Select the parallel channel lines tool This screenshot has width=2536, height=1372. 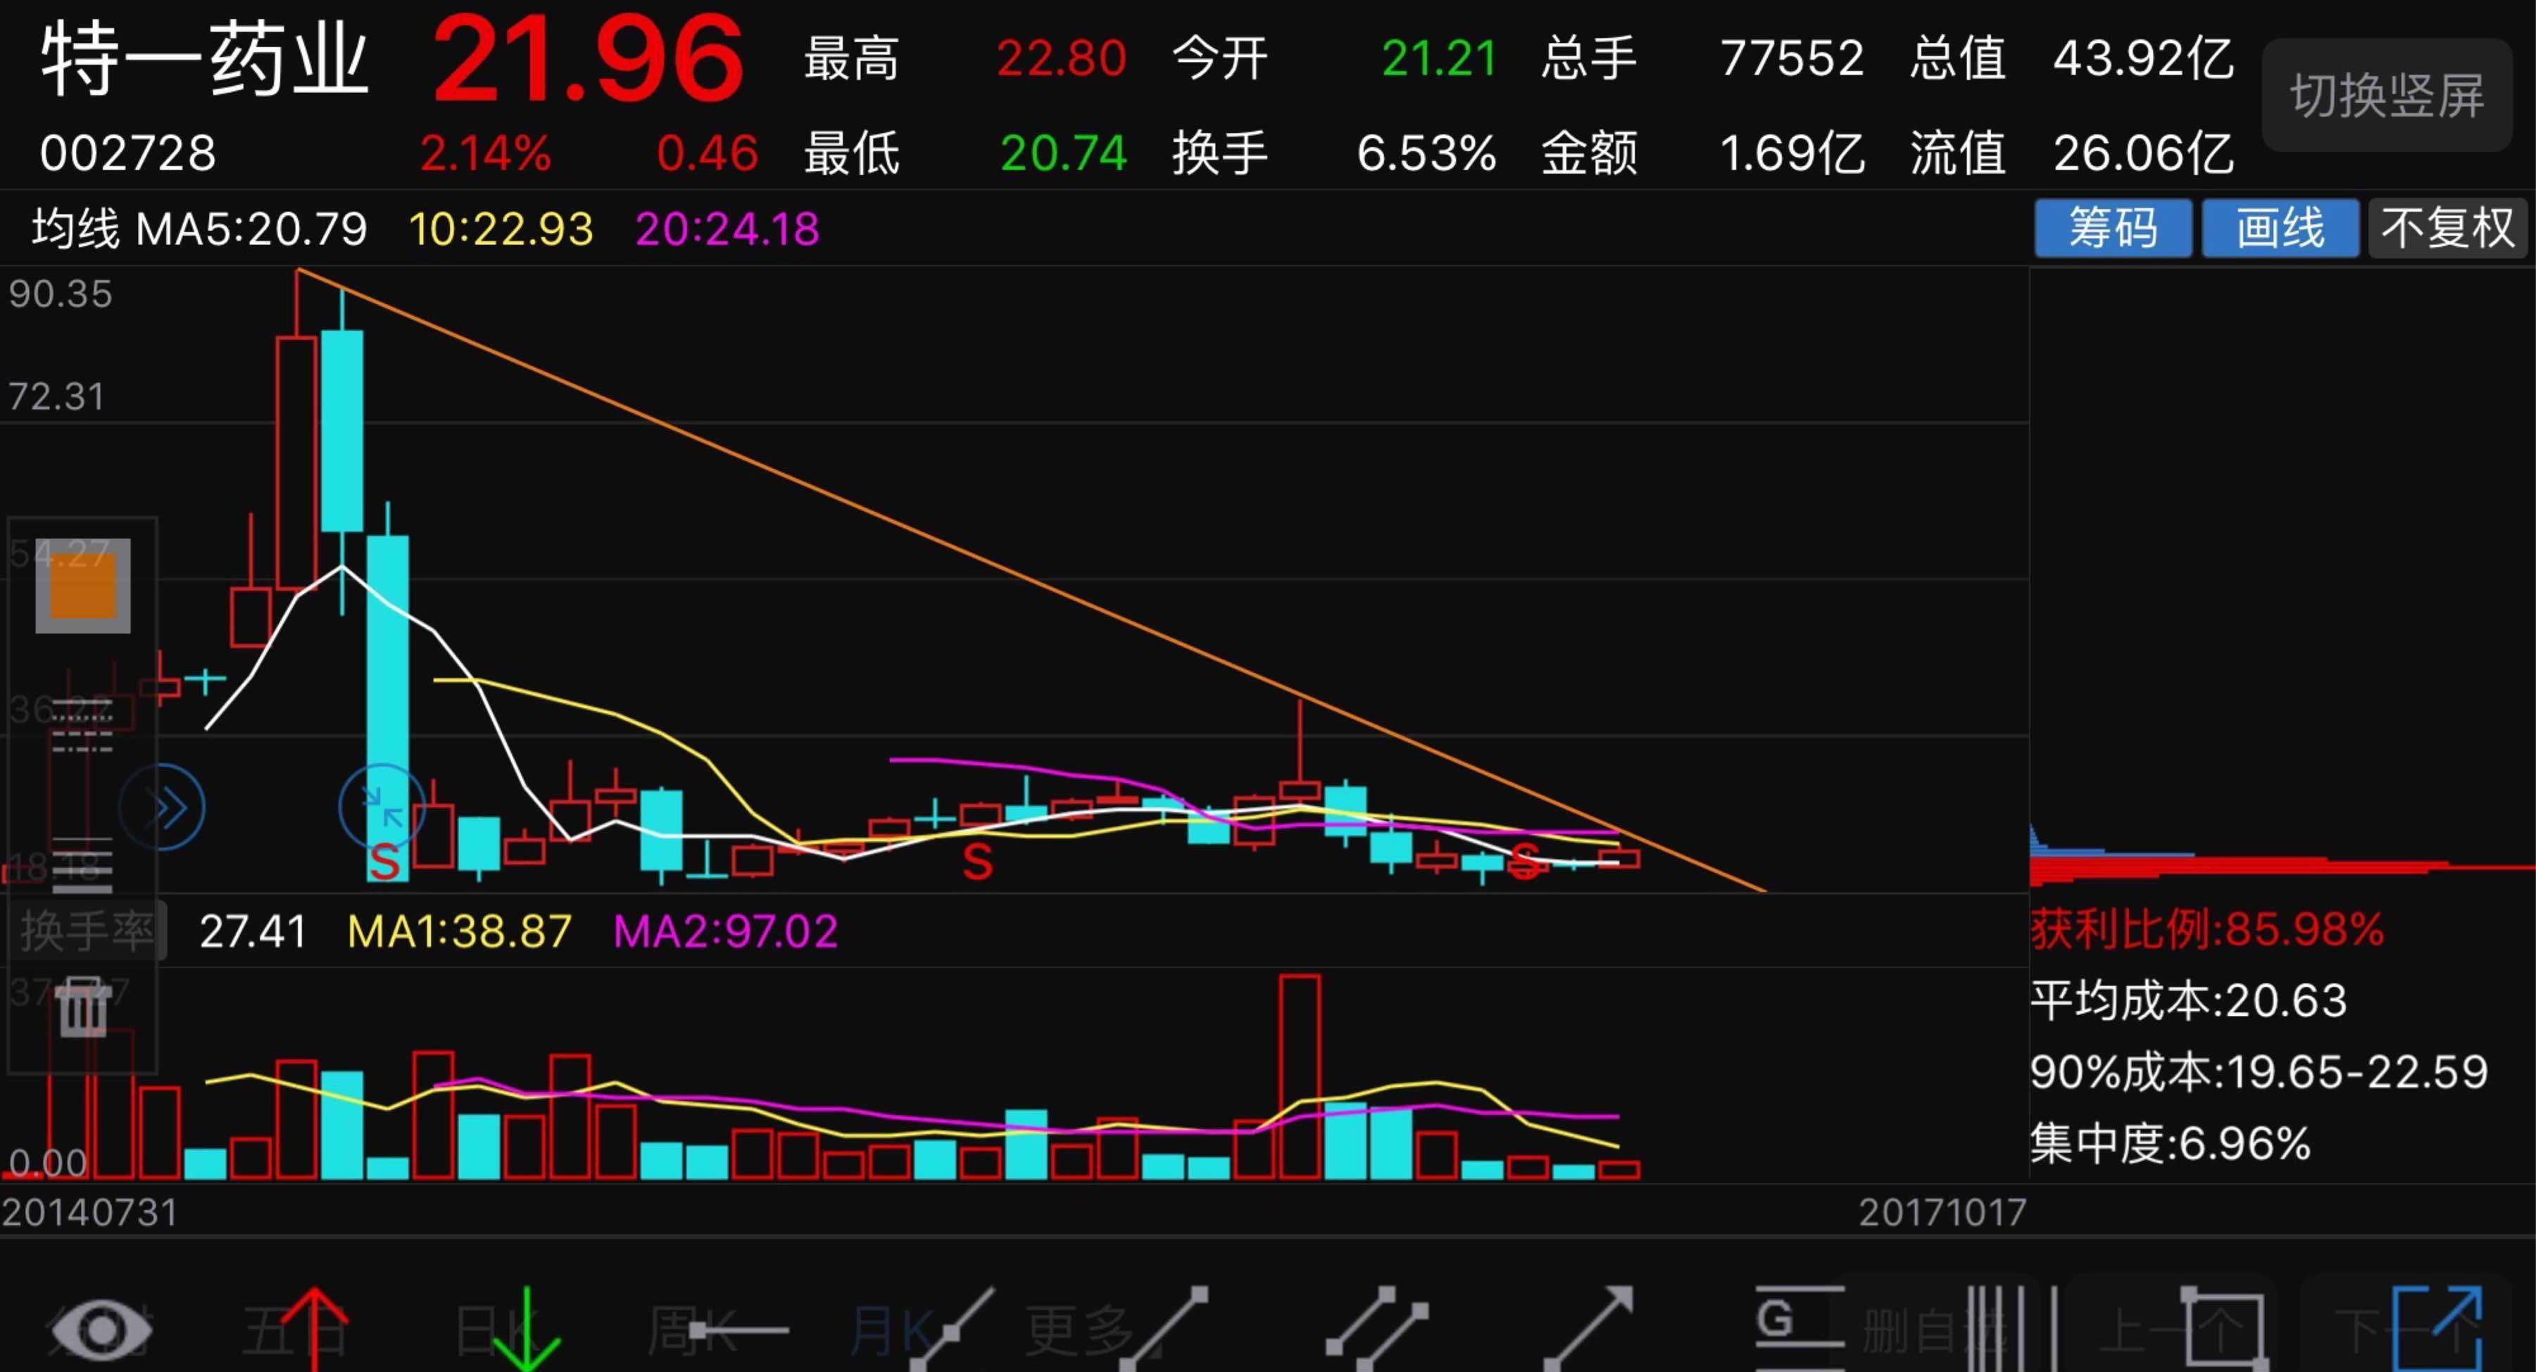coord(1377,1328)
